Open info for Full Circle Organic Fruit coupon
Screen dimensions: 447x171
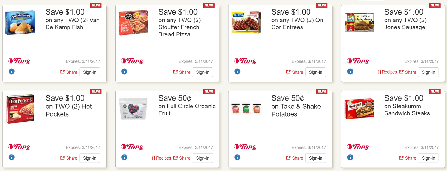124,157
